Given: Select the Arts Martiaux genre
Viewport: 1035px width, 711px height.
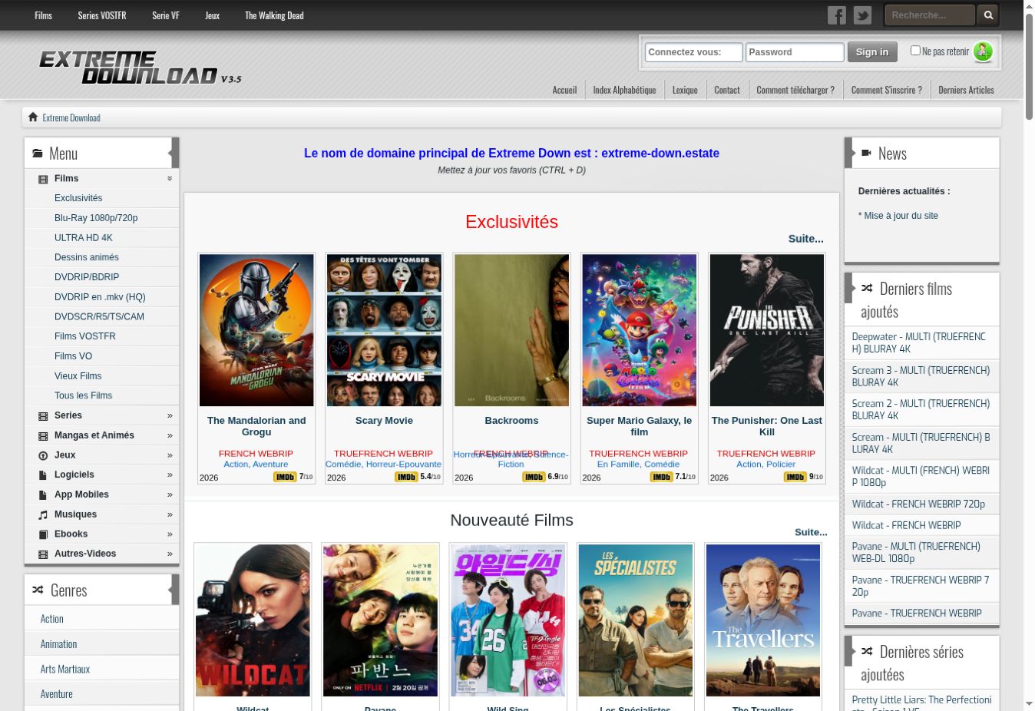Looking at the screenshot, I should [65, 670].
